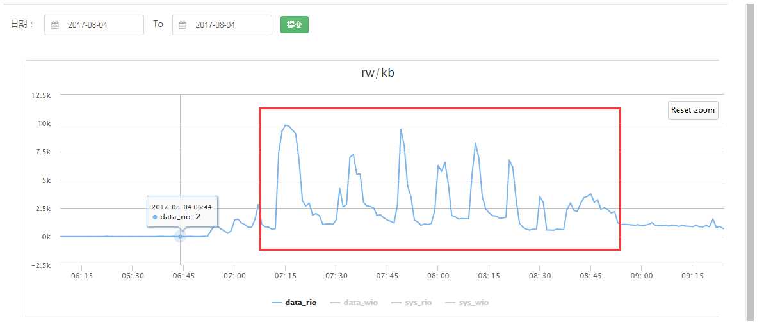Image resolution: width=764 pixels, height=323 pixels.
Task: Click the highlighted data point at 06:44
Action: coord(181,237)
